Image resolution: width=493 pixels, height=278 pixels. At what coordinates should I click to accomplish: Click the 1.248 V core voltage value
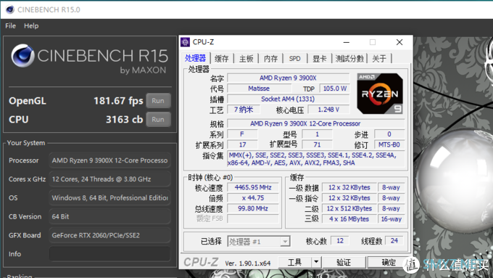328,110
